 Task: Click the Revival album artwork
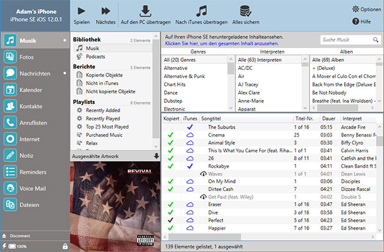point(115,206)
